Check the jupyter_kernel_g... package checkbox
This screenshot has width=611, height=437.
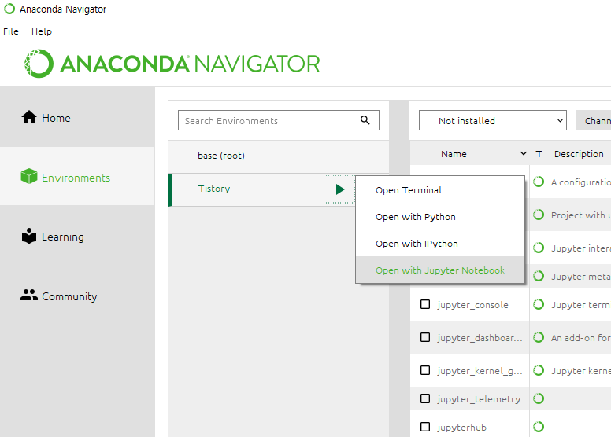click(x=425, y=370)
